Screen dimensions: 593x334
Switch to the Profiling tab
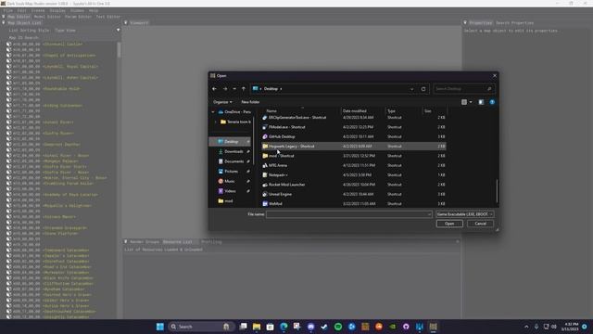click(211, 241)
